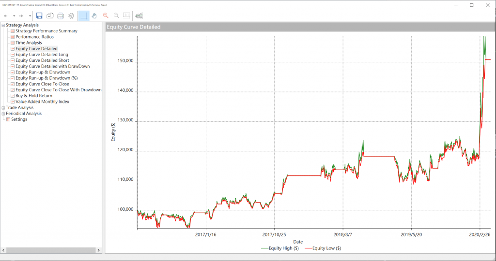Select the crosshair pointer tool

click(84, 15)
